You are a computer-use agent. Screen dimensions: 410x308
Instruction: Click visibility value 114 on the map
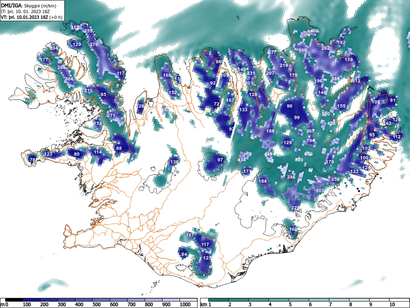tap(98, 152)
